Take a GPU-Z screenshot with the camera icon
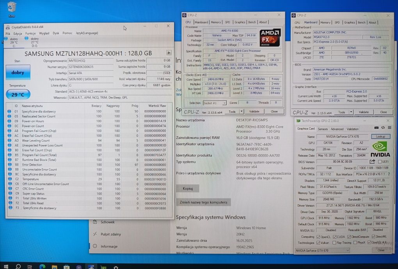The height and width of the screenshot is (269, 398). 377,128
